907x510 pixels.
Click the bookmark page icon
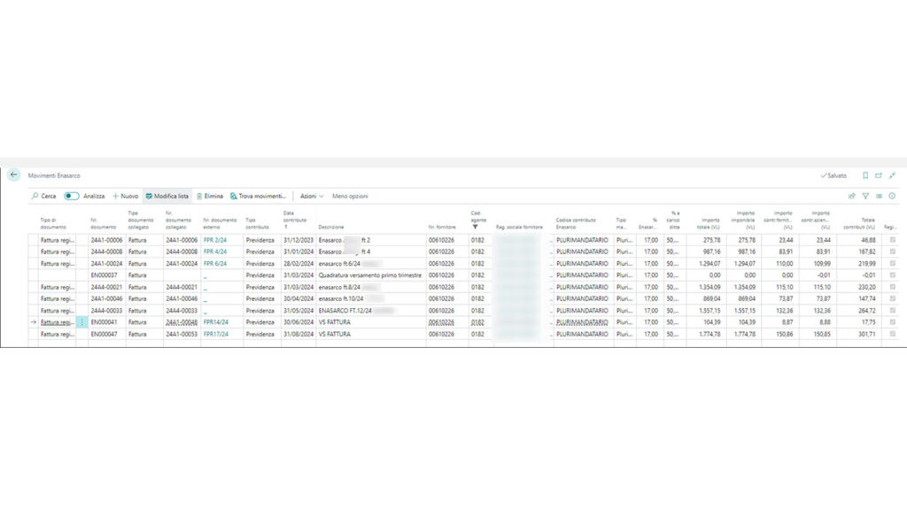click(x=865, y=176)
